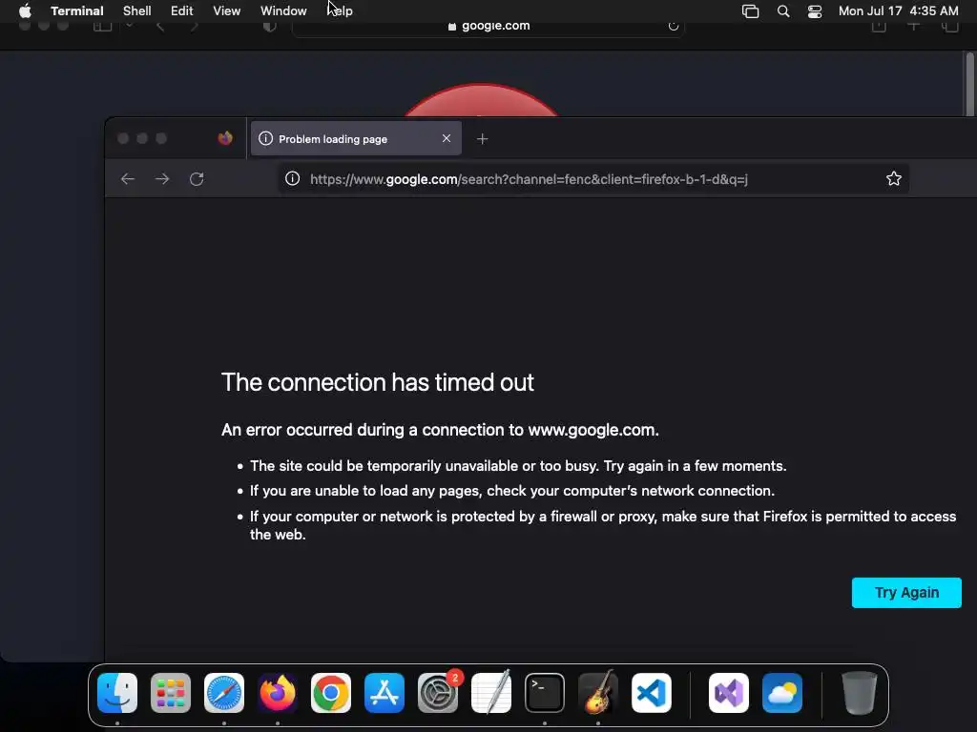
Task: Go back in Firefox
Action: click(x=128, y=179)
